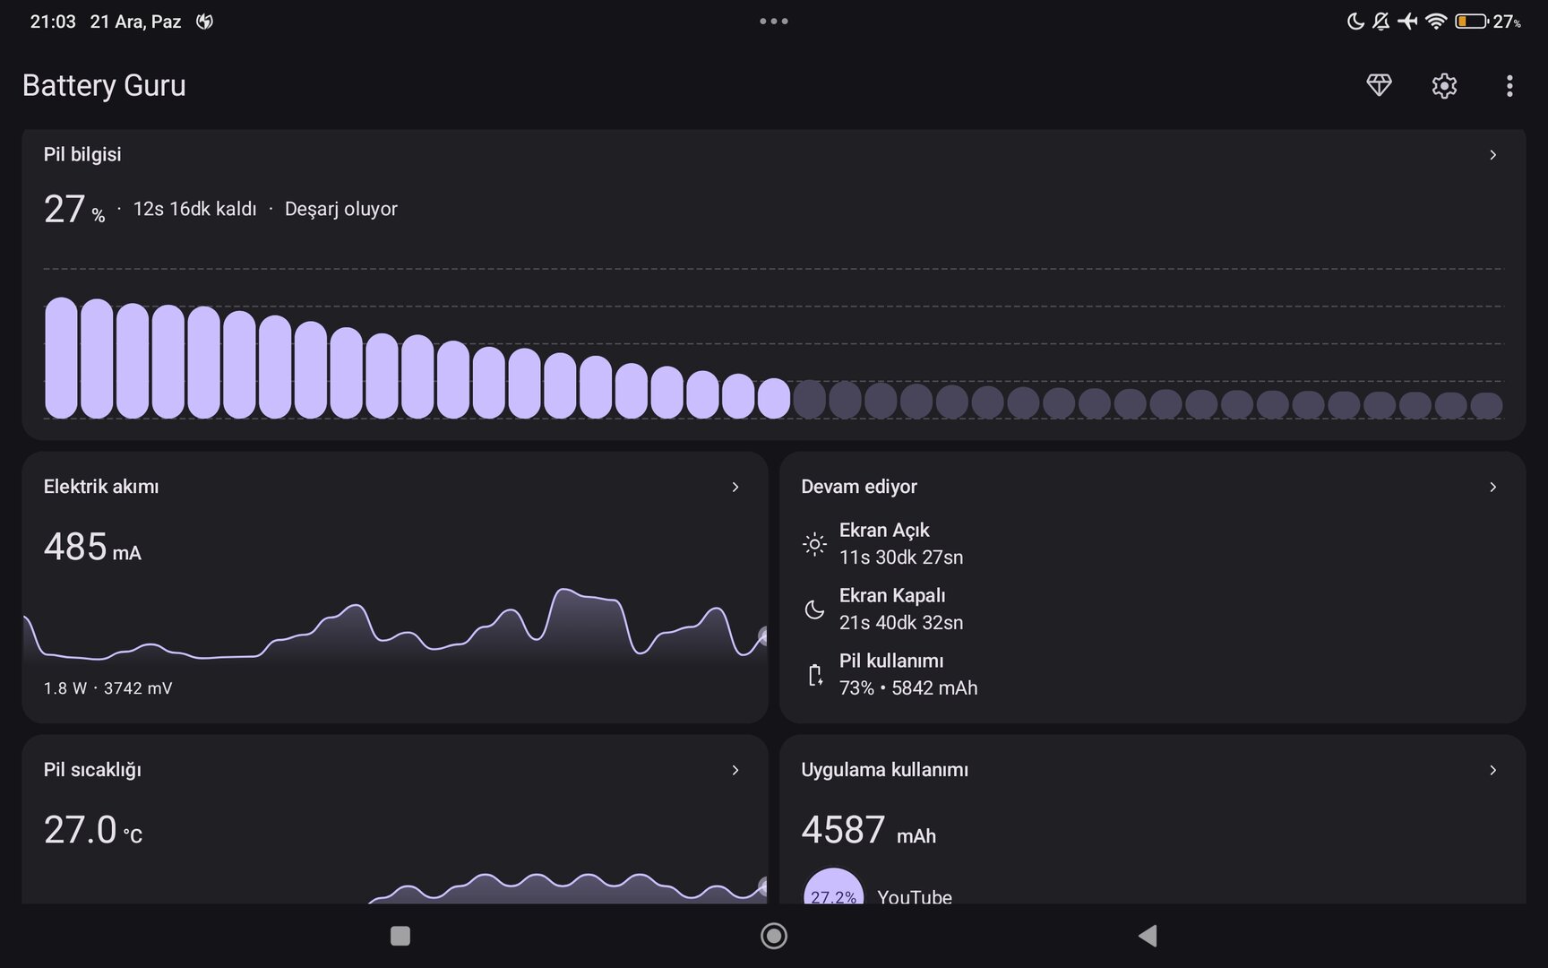
Task: Tap the 27 % battery level value
Action: 74,210
